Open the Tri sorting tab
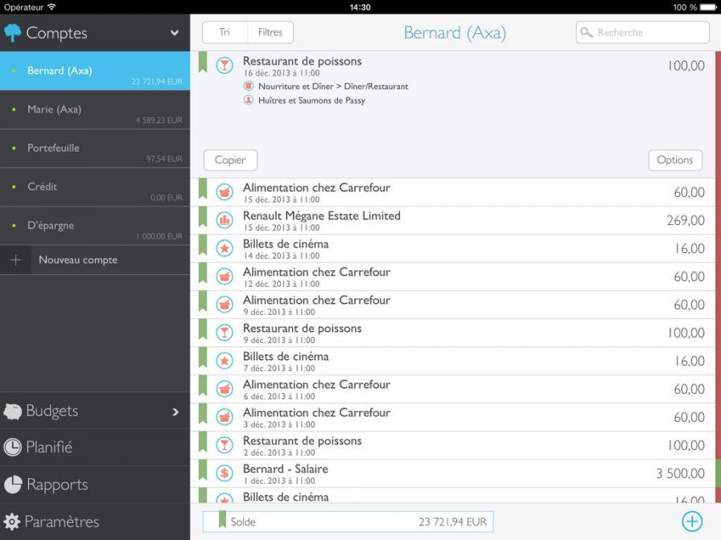This screenshot has height=540, width=721. click(x=225, y=32)
